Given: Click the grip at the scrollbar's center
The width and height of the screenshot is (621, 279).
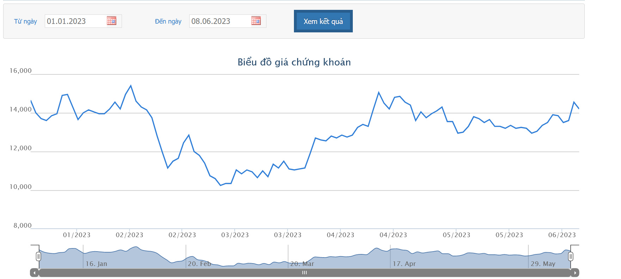Looking at the screenshot, I should [x=305, y=273].
